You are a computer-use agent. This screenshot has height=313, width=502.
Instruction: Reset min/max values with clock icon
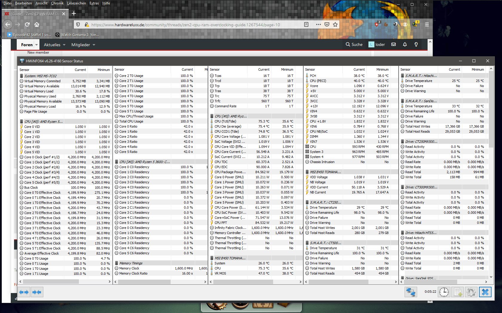pos(444,292)
